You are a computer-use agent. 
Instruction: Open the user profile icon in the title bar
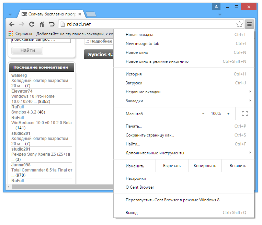click(x=216, y=7)
